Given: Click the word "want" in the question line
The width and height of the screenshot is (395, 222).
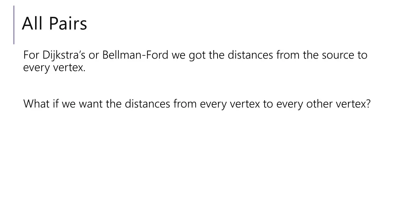Looking at the screenshot, I should pos(91,104).
